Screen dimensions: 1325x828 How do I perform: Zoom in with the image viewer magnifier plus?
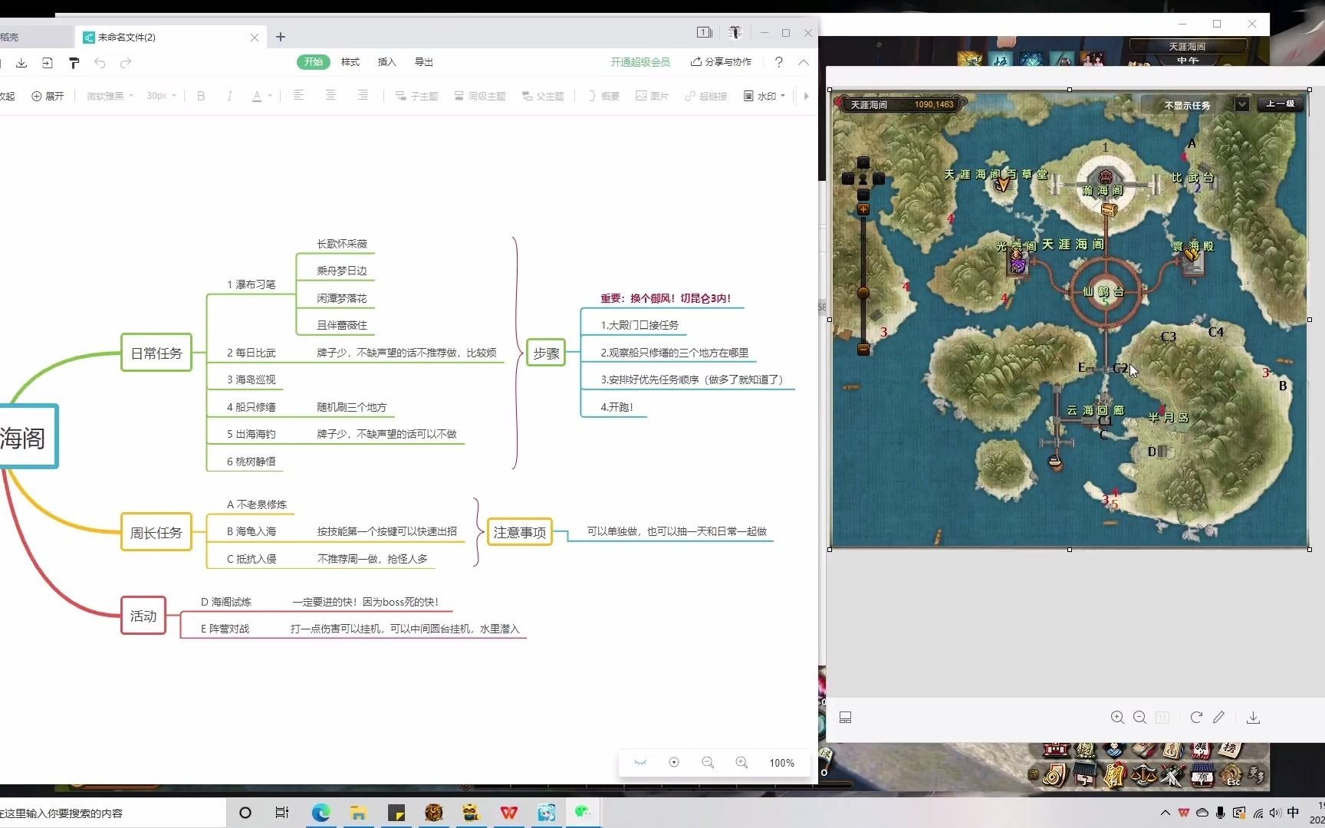[1117, 718]
